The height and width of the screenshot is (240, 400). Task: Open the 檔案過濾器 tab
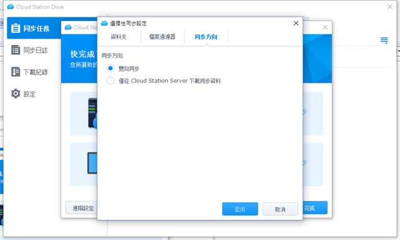point(162,37)
